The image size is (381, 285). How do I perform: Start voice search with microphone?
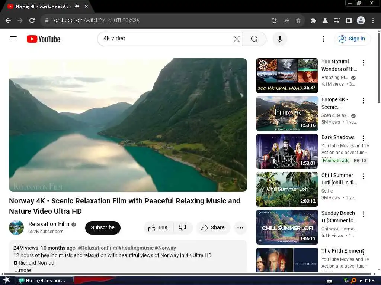(280, 39)
